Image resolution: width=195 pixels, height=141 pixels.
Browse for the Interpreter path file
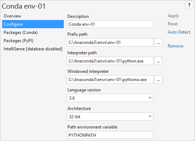coord(158,61)
